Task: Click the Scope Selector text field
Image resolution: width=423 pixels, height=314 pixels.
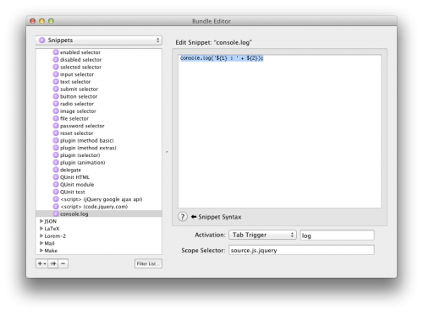Action: [x=301, y=250]
